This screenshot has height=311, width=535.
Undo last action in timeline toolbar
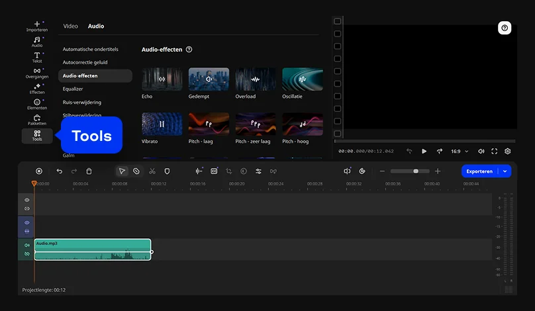point(60,171)
